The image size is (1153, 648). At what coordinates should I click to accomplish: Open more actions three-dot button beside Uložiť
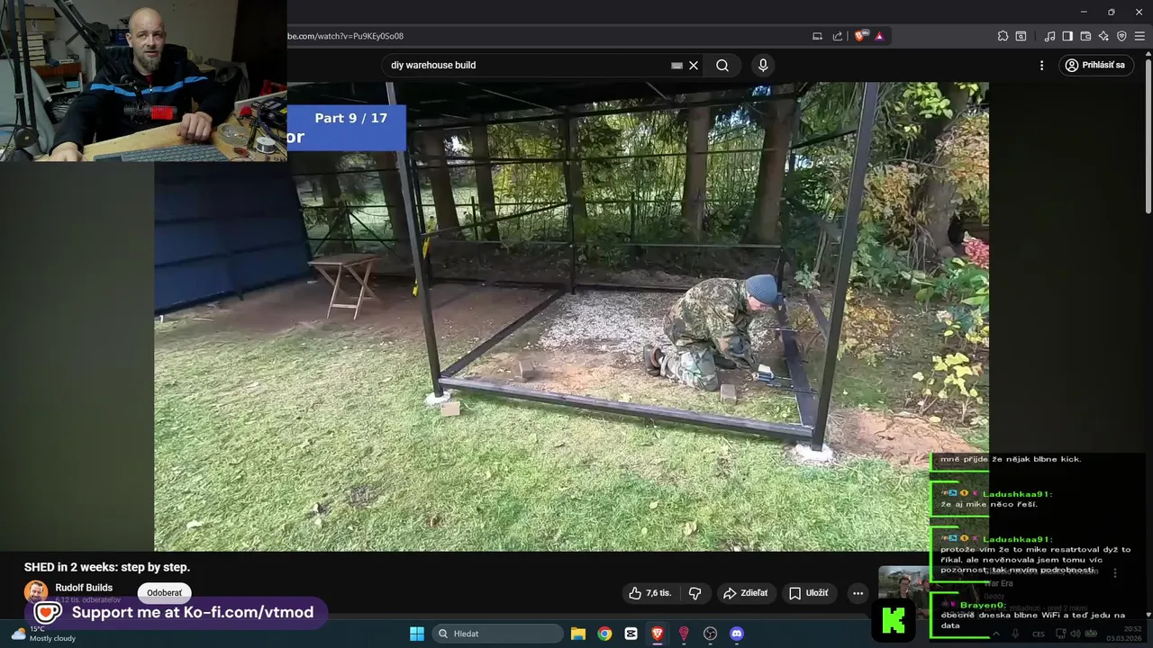pos(858,593)
